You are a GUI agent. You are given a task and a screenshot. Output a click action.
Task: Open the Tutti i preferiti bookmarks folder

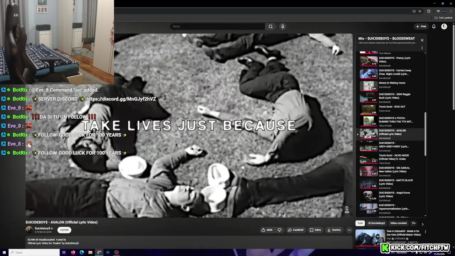coord(444,18)
